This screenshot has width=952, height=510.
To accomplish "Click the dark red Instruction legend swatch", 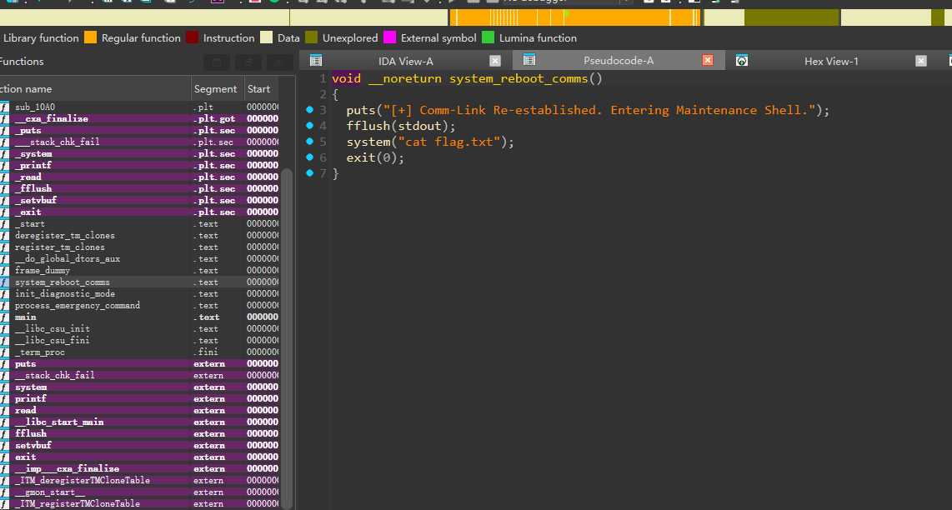I will (x=192, y=37).
